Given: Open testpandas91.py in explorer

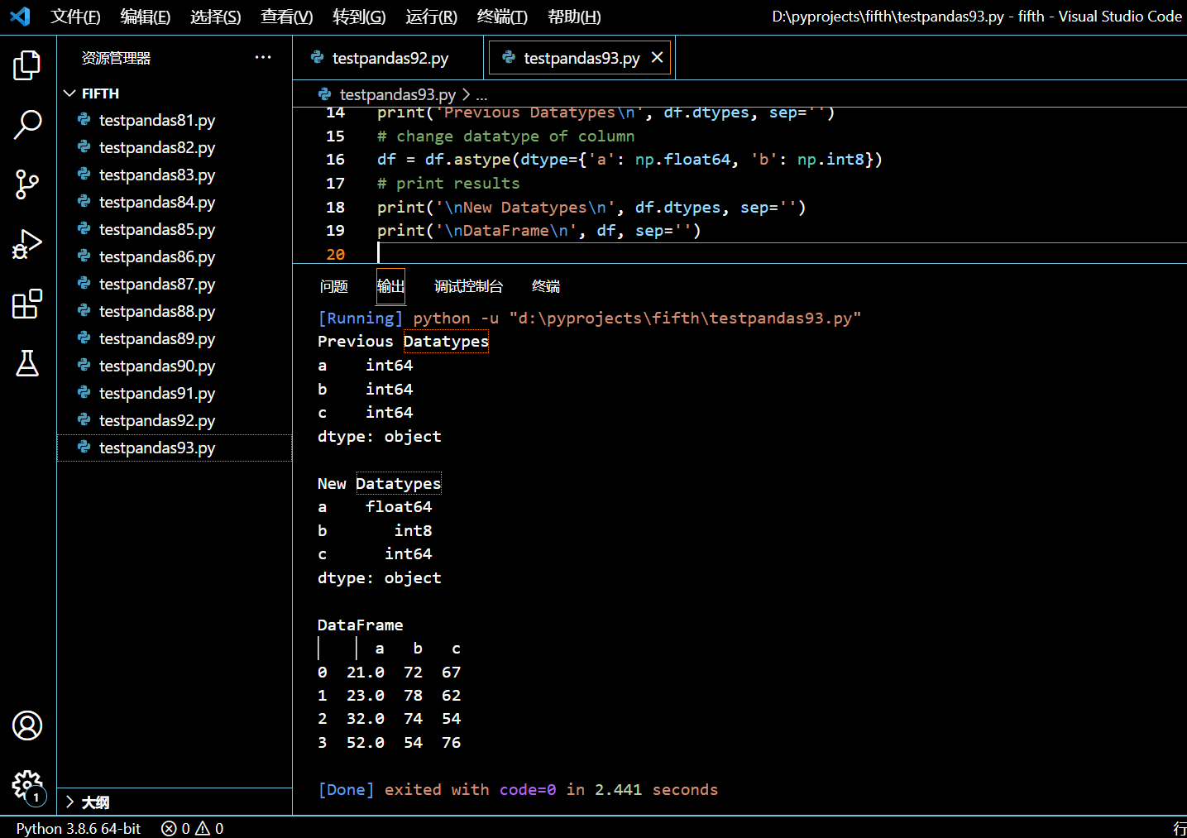Looking at the screenshot, I should [175, 393].
